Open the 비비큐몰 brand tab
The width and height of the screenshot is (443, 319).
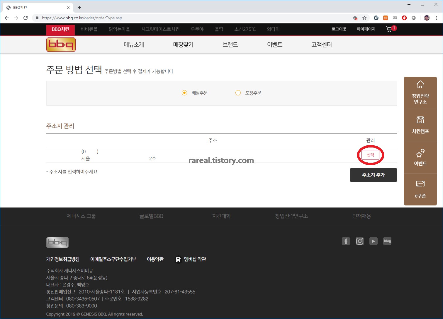click(x=89, y=29)
